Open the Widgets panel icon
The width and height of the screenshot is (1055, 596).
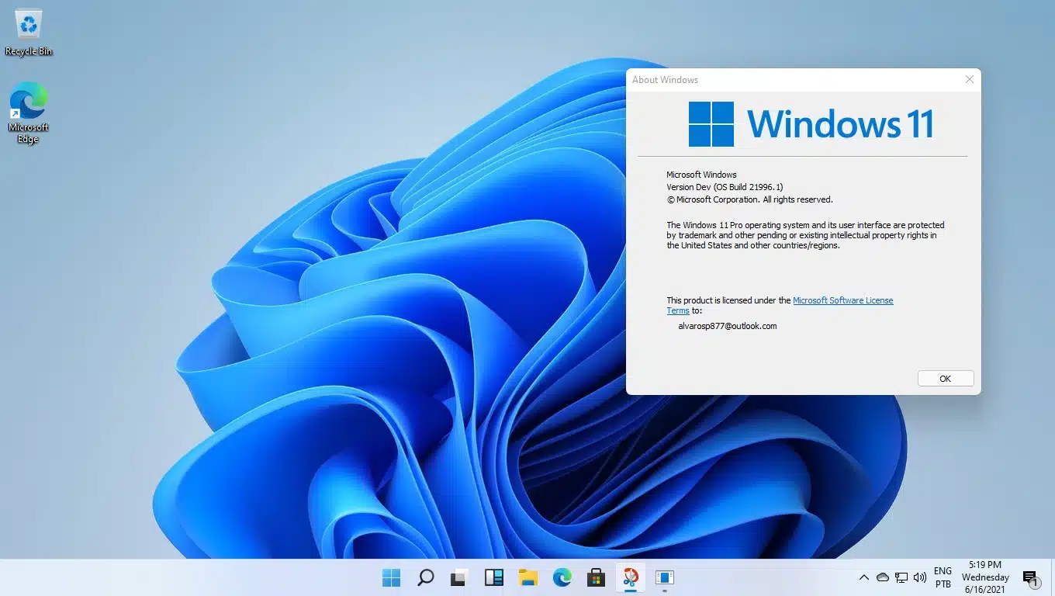tap(493, 577)
